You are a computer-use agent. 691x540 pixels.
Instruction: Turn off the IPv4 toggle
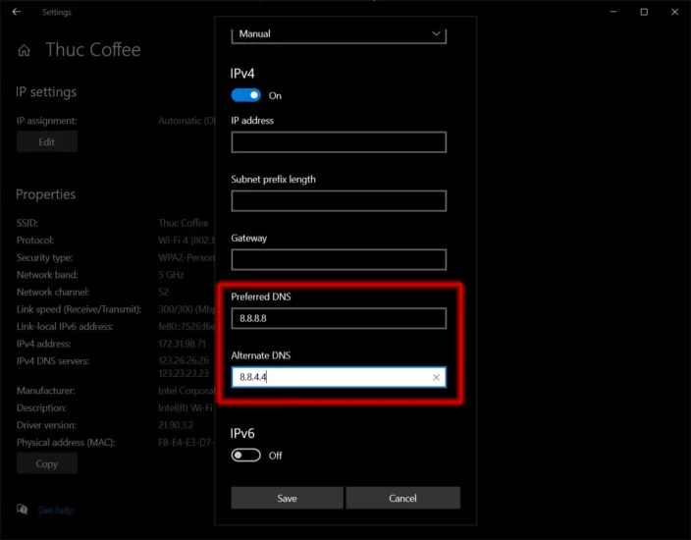(246, 95)
